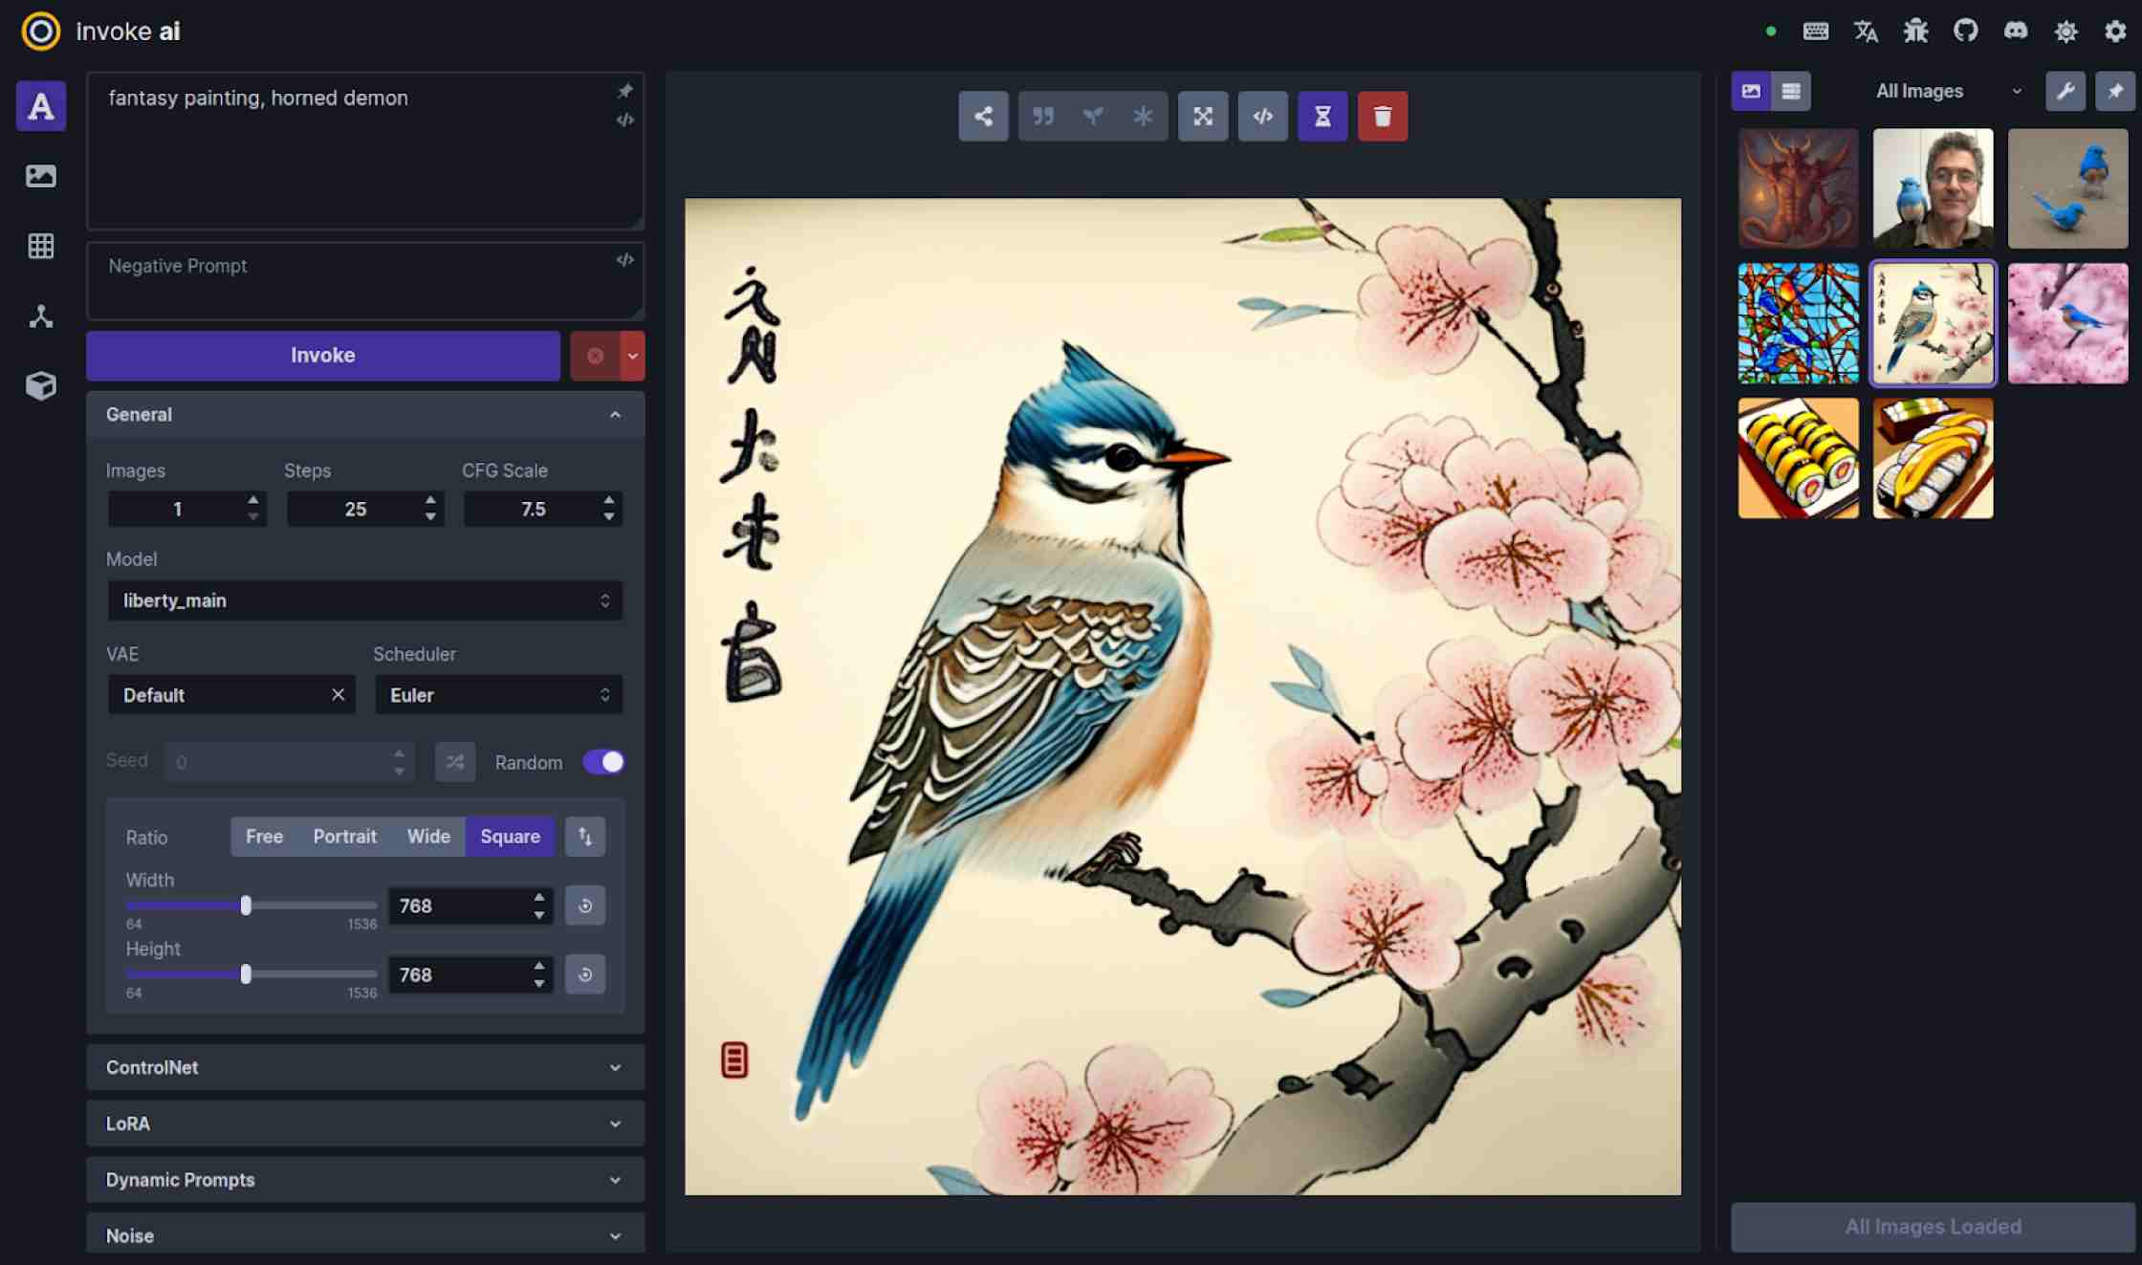The image size is (2142, 1265).
Task: Open gallery settings with the wrench icon
Action: pyautogui.click(x=2066, y=91)
